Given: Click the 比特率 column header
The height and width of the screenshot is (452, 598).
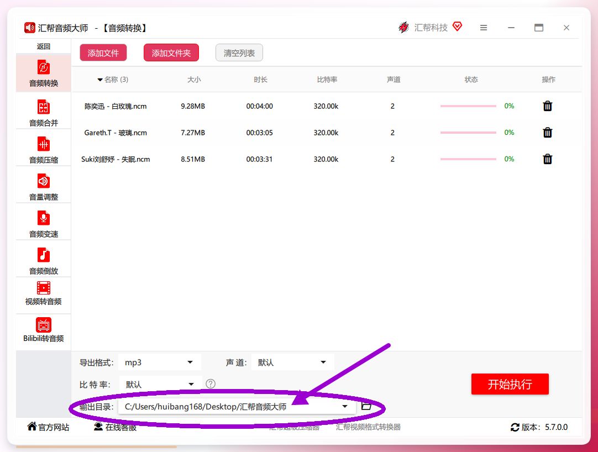Looking at the screenshot, I should 327,80.
